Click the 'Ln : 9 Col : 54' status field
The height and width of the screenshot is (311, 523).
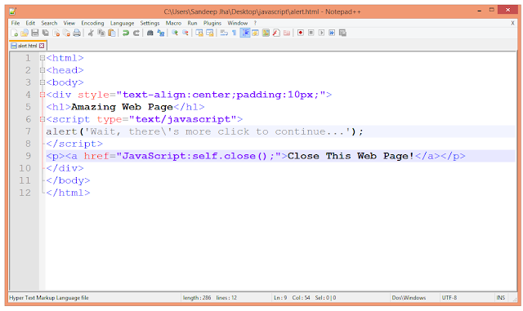(x=292, y=298)
